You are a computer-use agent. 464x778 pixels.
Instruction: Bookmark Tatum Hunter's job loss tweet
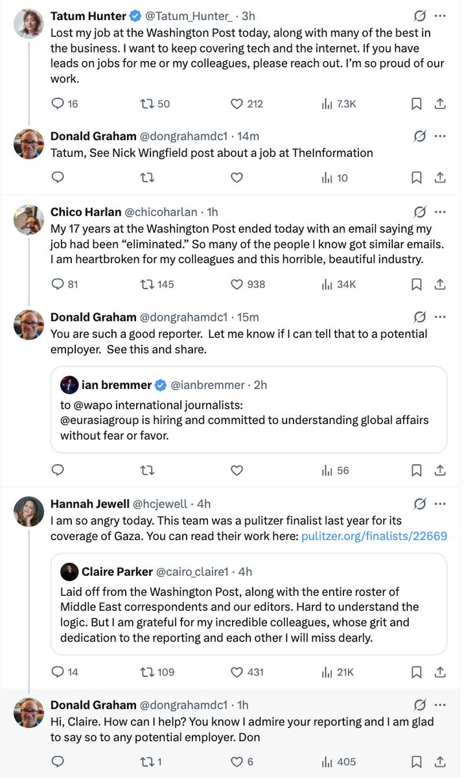(417, 104)
